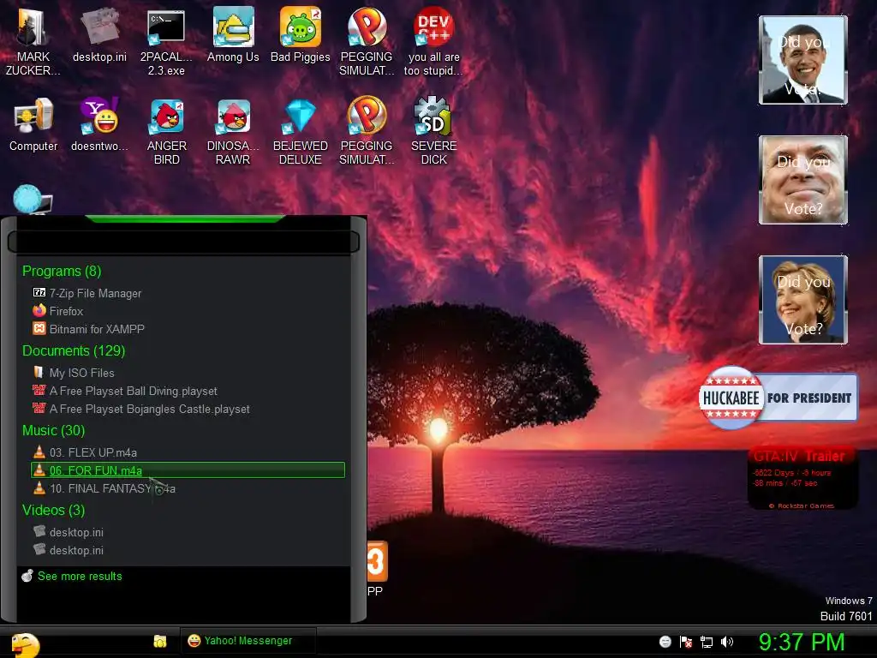Click See more results link
The image size is (877, 658).
(x=80, y=576)
